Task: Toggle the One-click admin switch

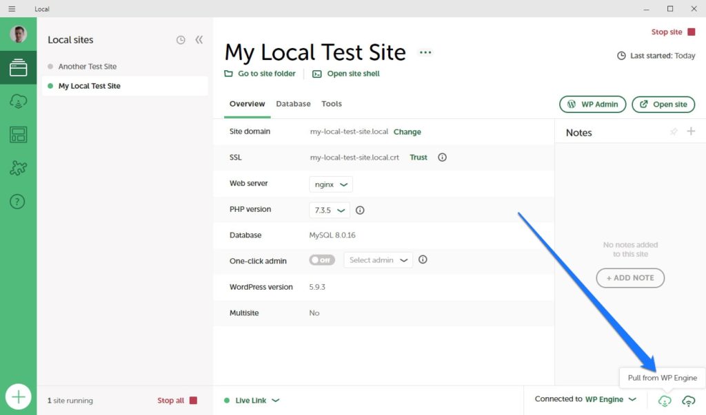Action: pyautogui.click(x=322, y=260)
